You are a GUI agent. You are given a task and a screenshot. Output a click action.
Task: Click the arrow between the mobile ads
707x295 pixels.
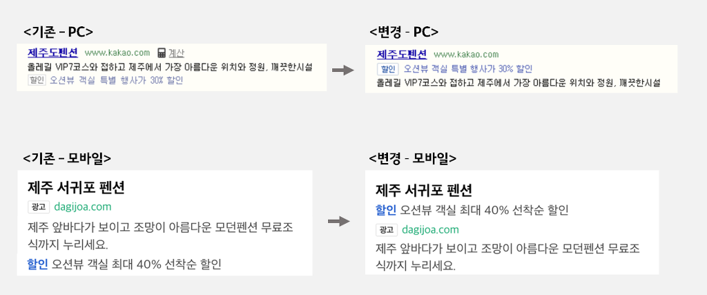coord(338,221)
